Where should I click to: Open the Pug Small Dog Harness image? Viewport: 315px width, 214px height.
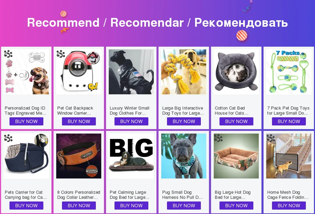coord(184,156)
